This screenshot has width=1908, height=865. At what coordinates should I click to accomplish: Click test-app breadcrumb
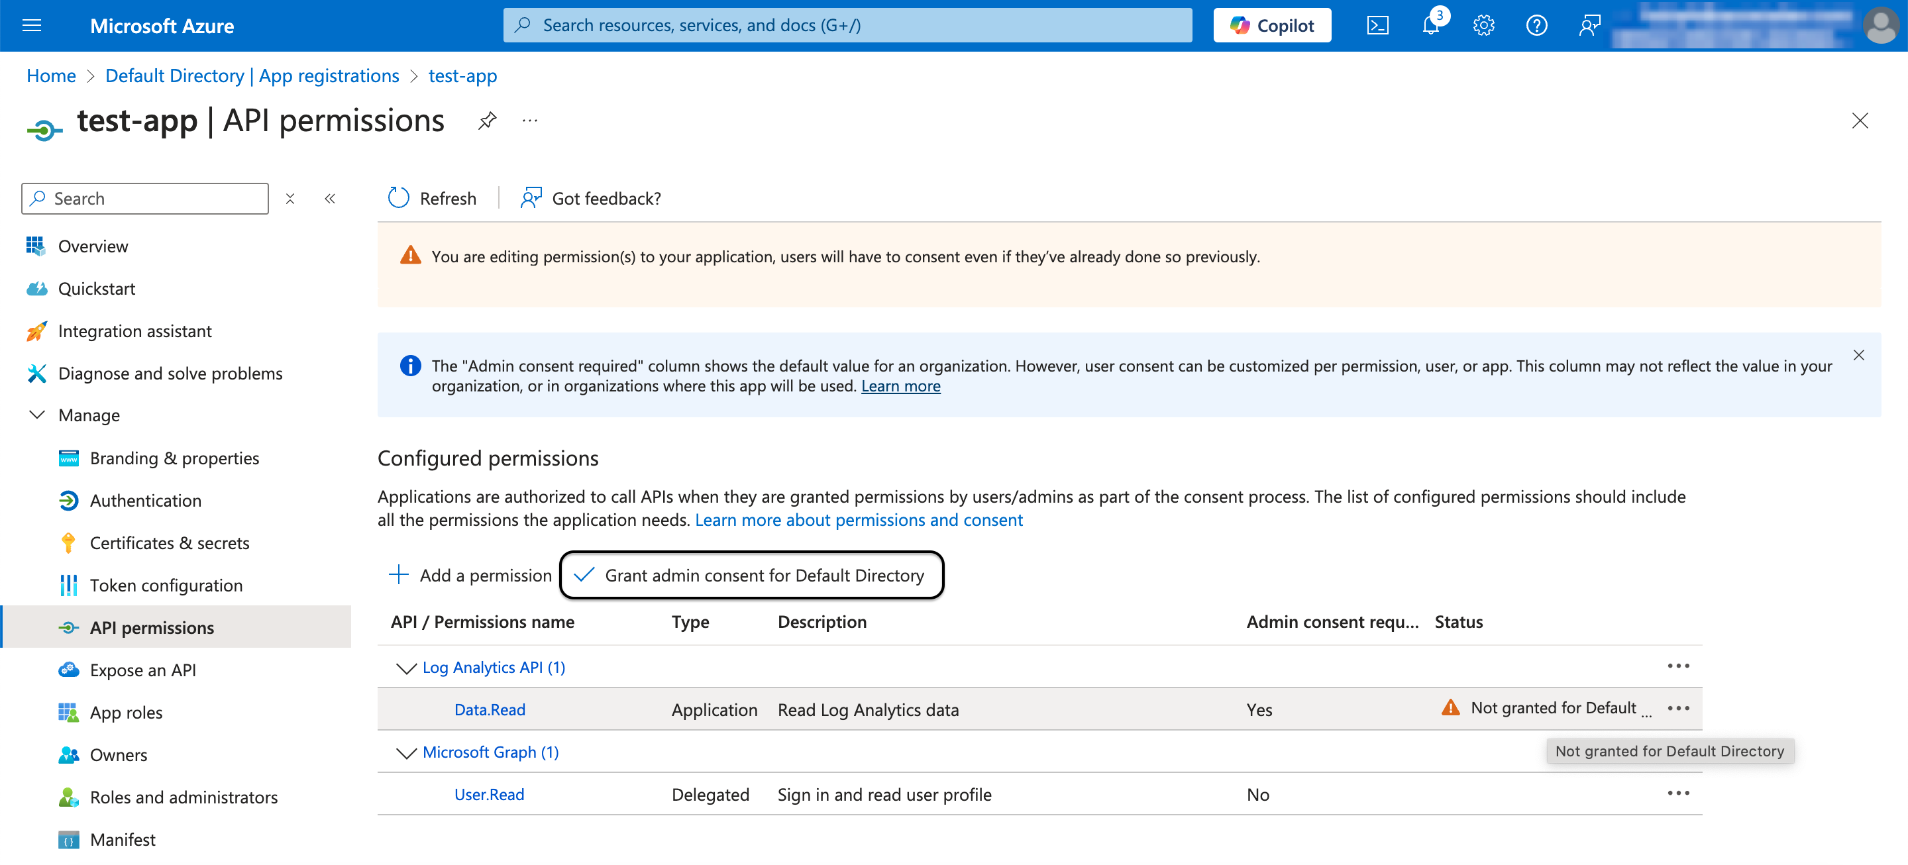pos(462,76)
